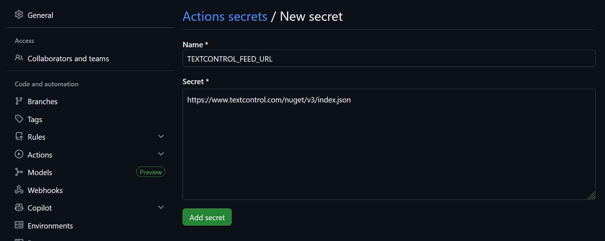Image resolution: width=605 pixels, height=241 pixels.
Task: Expand the Actions settings chevron
Action: click(x=161, y=154)
